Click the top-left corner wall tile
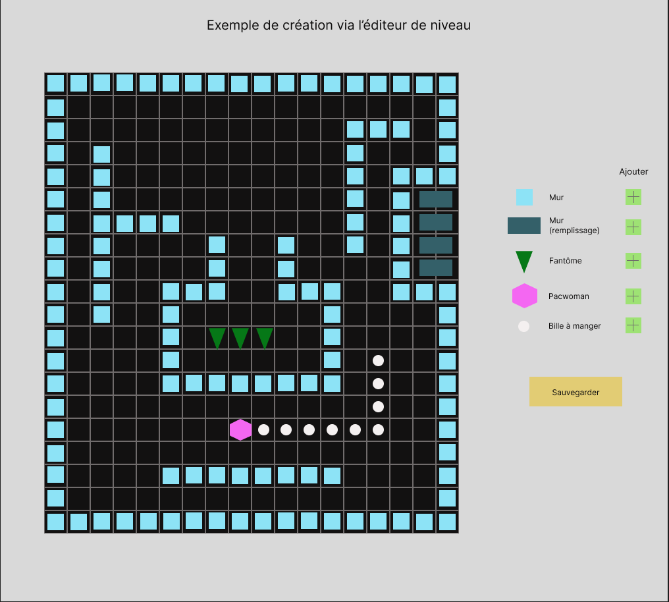The width and height of the screenshot is (669, 602). pos(55,84)
